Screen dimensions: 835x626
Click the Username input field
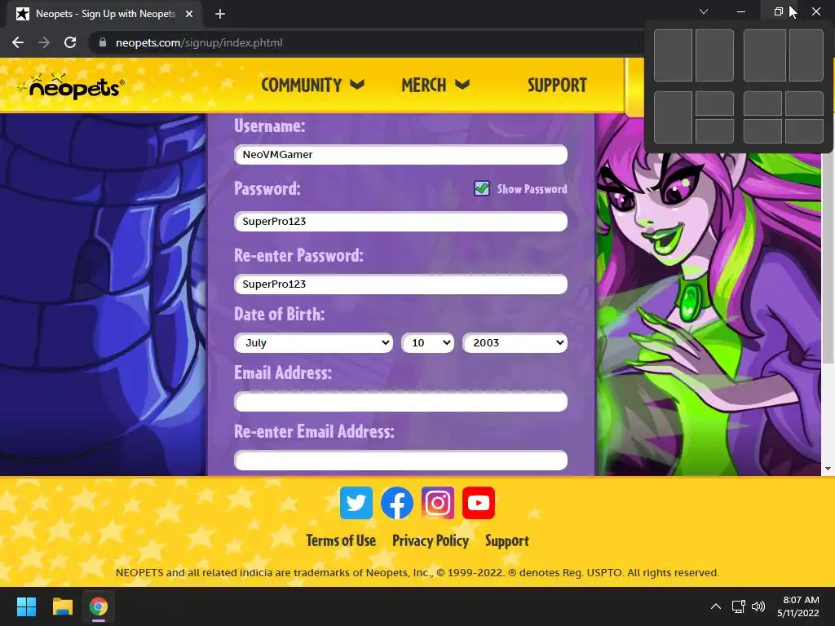(401, 155)
